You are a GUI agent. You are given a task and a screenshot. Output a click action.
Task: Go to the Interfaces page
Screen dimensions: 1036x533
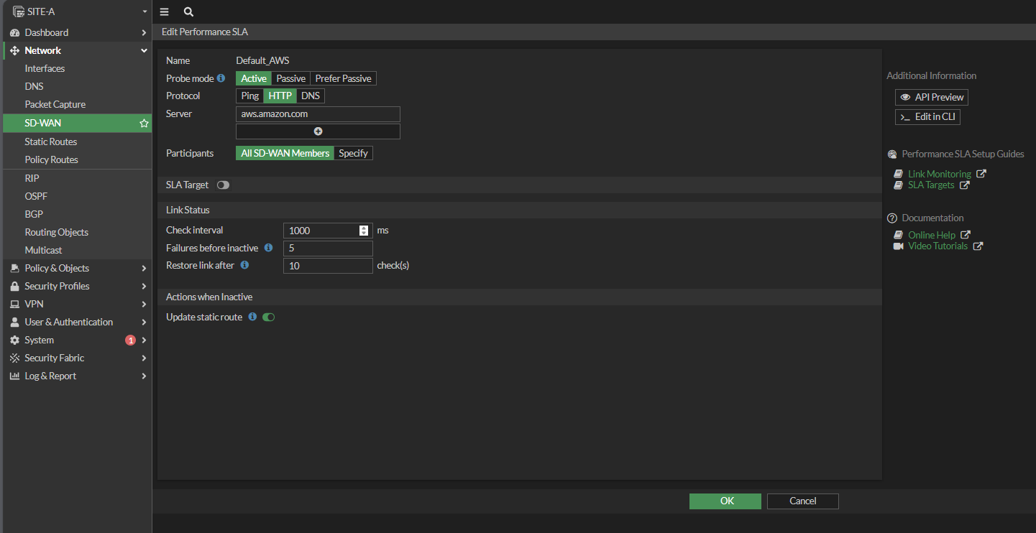click(45, 68)
